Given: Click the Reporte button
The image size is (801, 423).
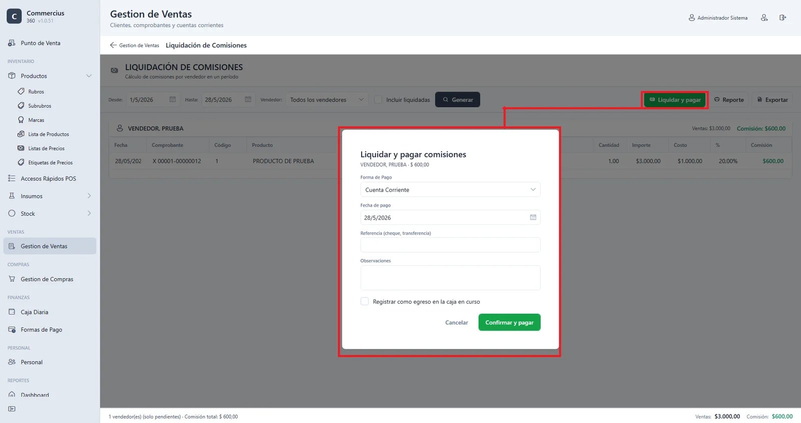Looking at the screenshot, I should [728, 100].
